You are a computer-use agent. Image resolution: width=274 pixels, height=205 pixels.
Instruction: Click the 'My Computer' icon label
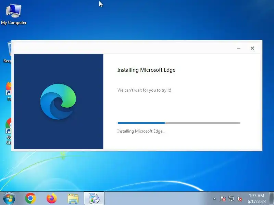click(14, 23)
